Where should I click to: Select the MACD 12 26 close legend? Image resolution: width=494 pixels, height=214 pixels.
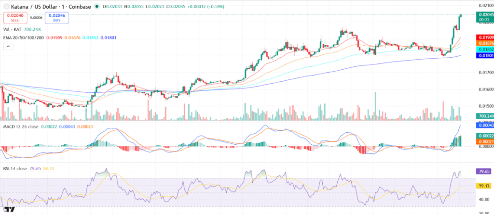click(20, 126)
